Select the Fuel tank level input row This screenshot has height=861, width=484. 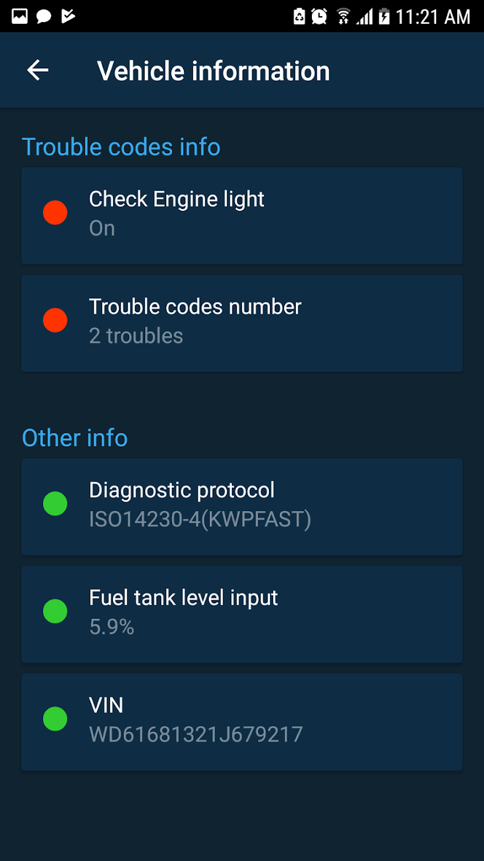(242, 614)
